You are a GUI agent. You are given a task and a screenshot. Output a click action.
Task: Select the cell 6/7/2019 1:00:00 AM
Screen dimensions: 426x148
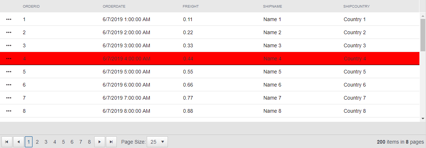(126, 20)
